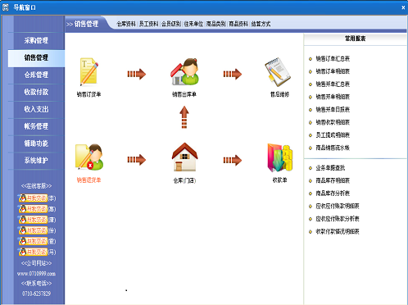Open the 销售退货单 sales return icon
The width and height of the screenshot is (408, 305).
89,157
